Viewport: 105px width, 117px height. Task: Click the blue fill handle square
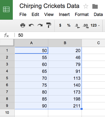(x=82, y=109)
